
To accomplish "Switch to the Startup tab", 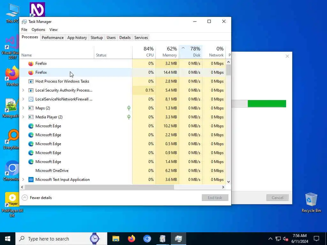I will pos(96,38).
